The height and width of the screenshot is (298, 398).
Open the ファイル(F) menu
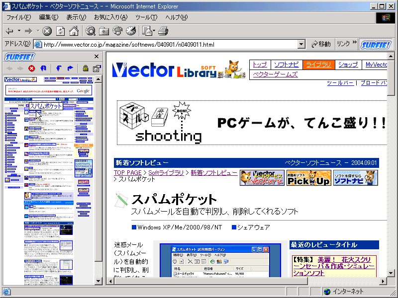(x=18, y=17)
